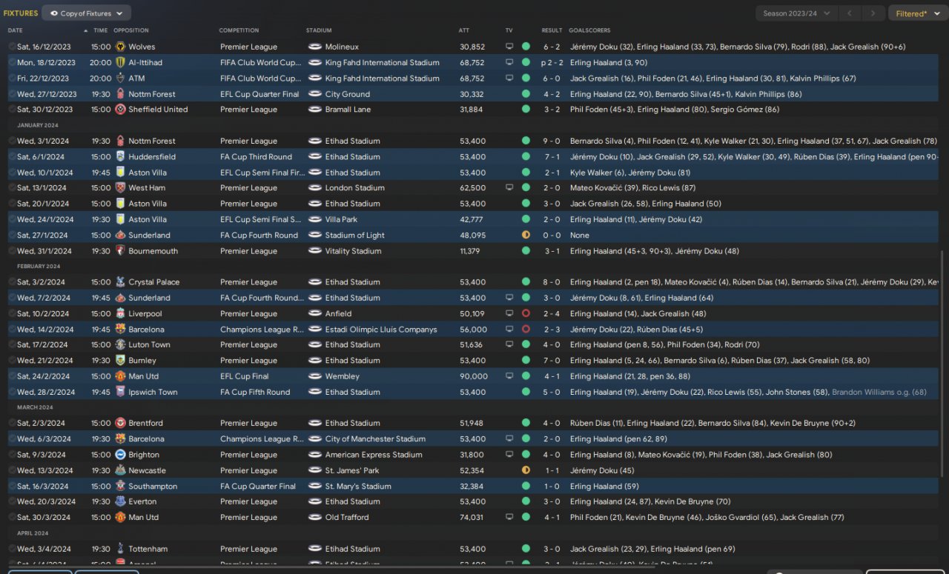Image resolution: width=949 pixels, height=574 pixels.
Task: Click the Sheffield United club badge
Action: click(x=120, y=110)
